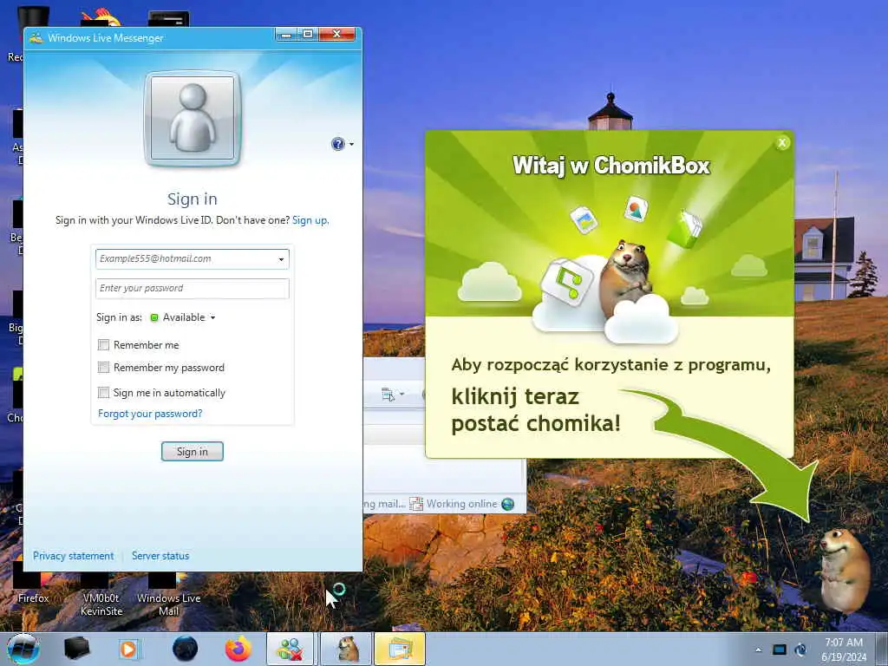
Task: Open the Windows Start menu
Action: coord(23,649)
